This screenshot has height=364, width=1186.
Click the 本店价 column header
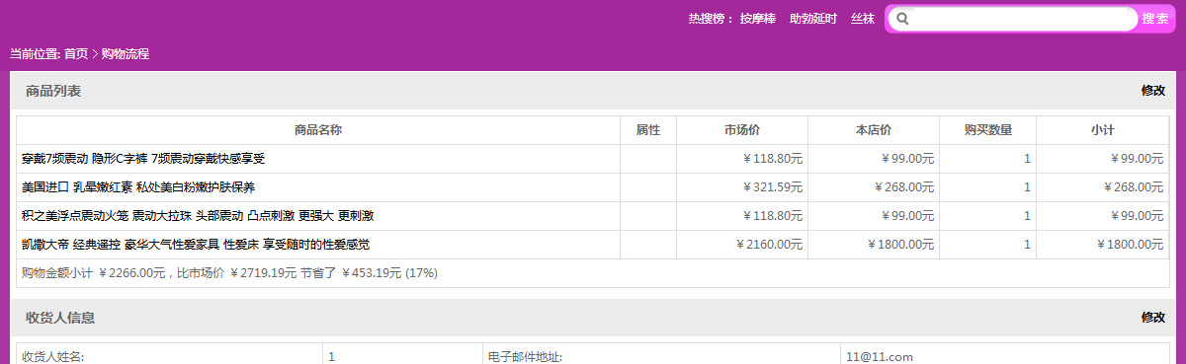pos(874,130)
